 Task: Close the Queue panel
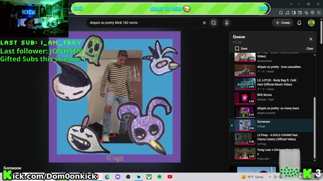click(x=311, y=39)
